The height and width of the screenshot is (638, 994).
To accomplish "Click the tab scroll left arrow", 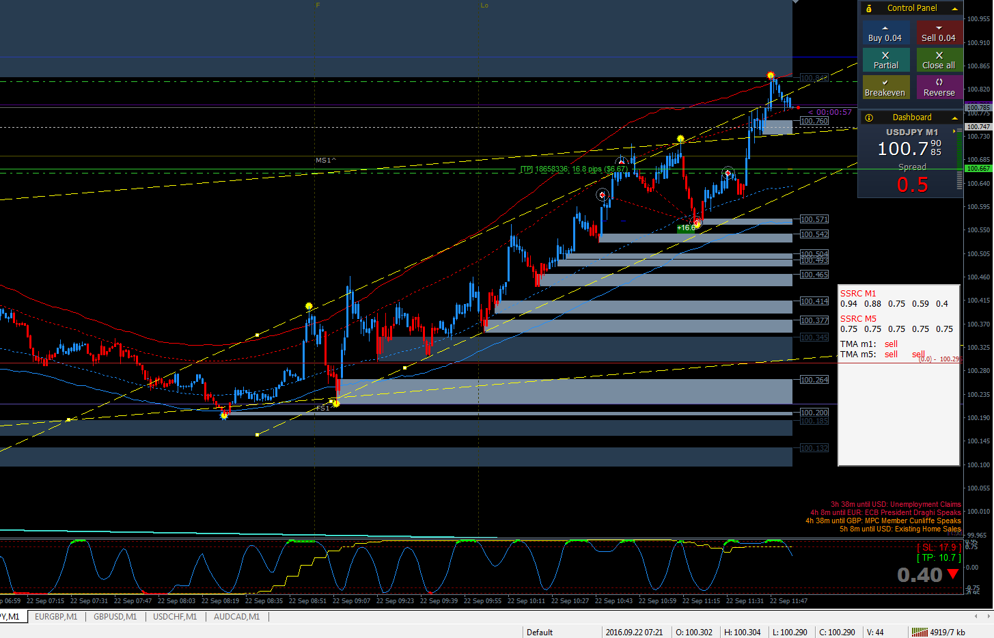I will [x=976, y=616].
